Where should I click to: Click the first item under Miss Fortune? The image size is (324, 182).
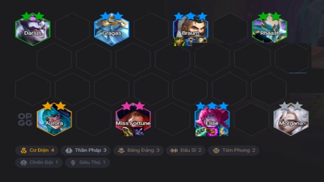[x=128, y=132]
